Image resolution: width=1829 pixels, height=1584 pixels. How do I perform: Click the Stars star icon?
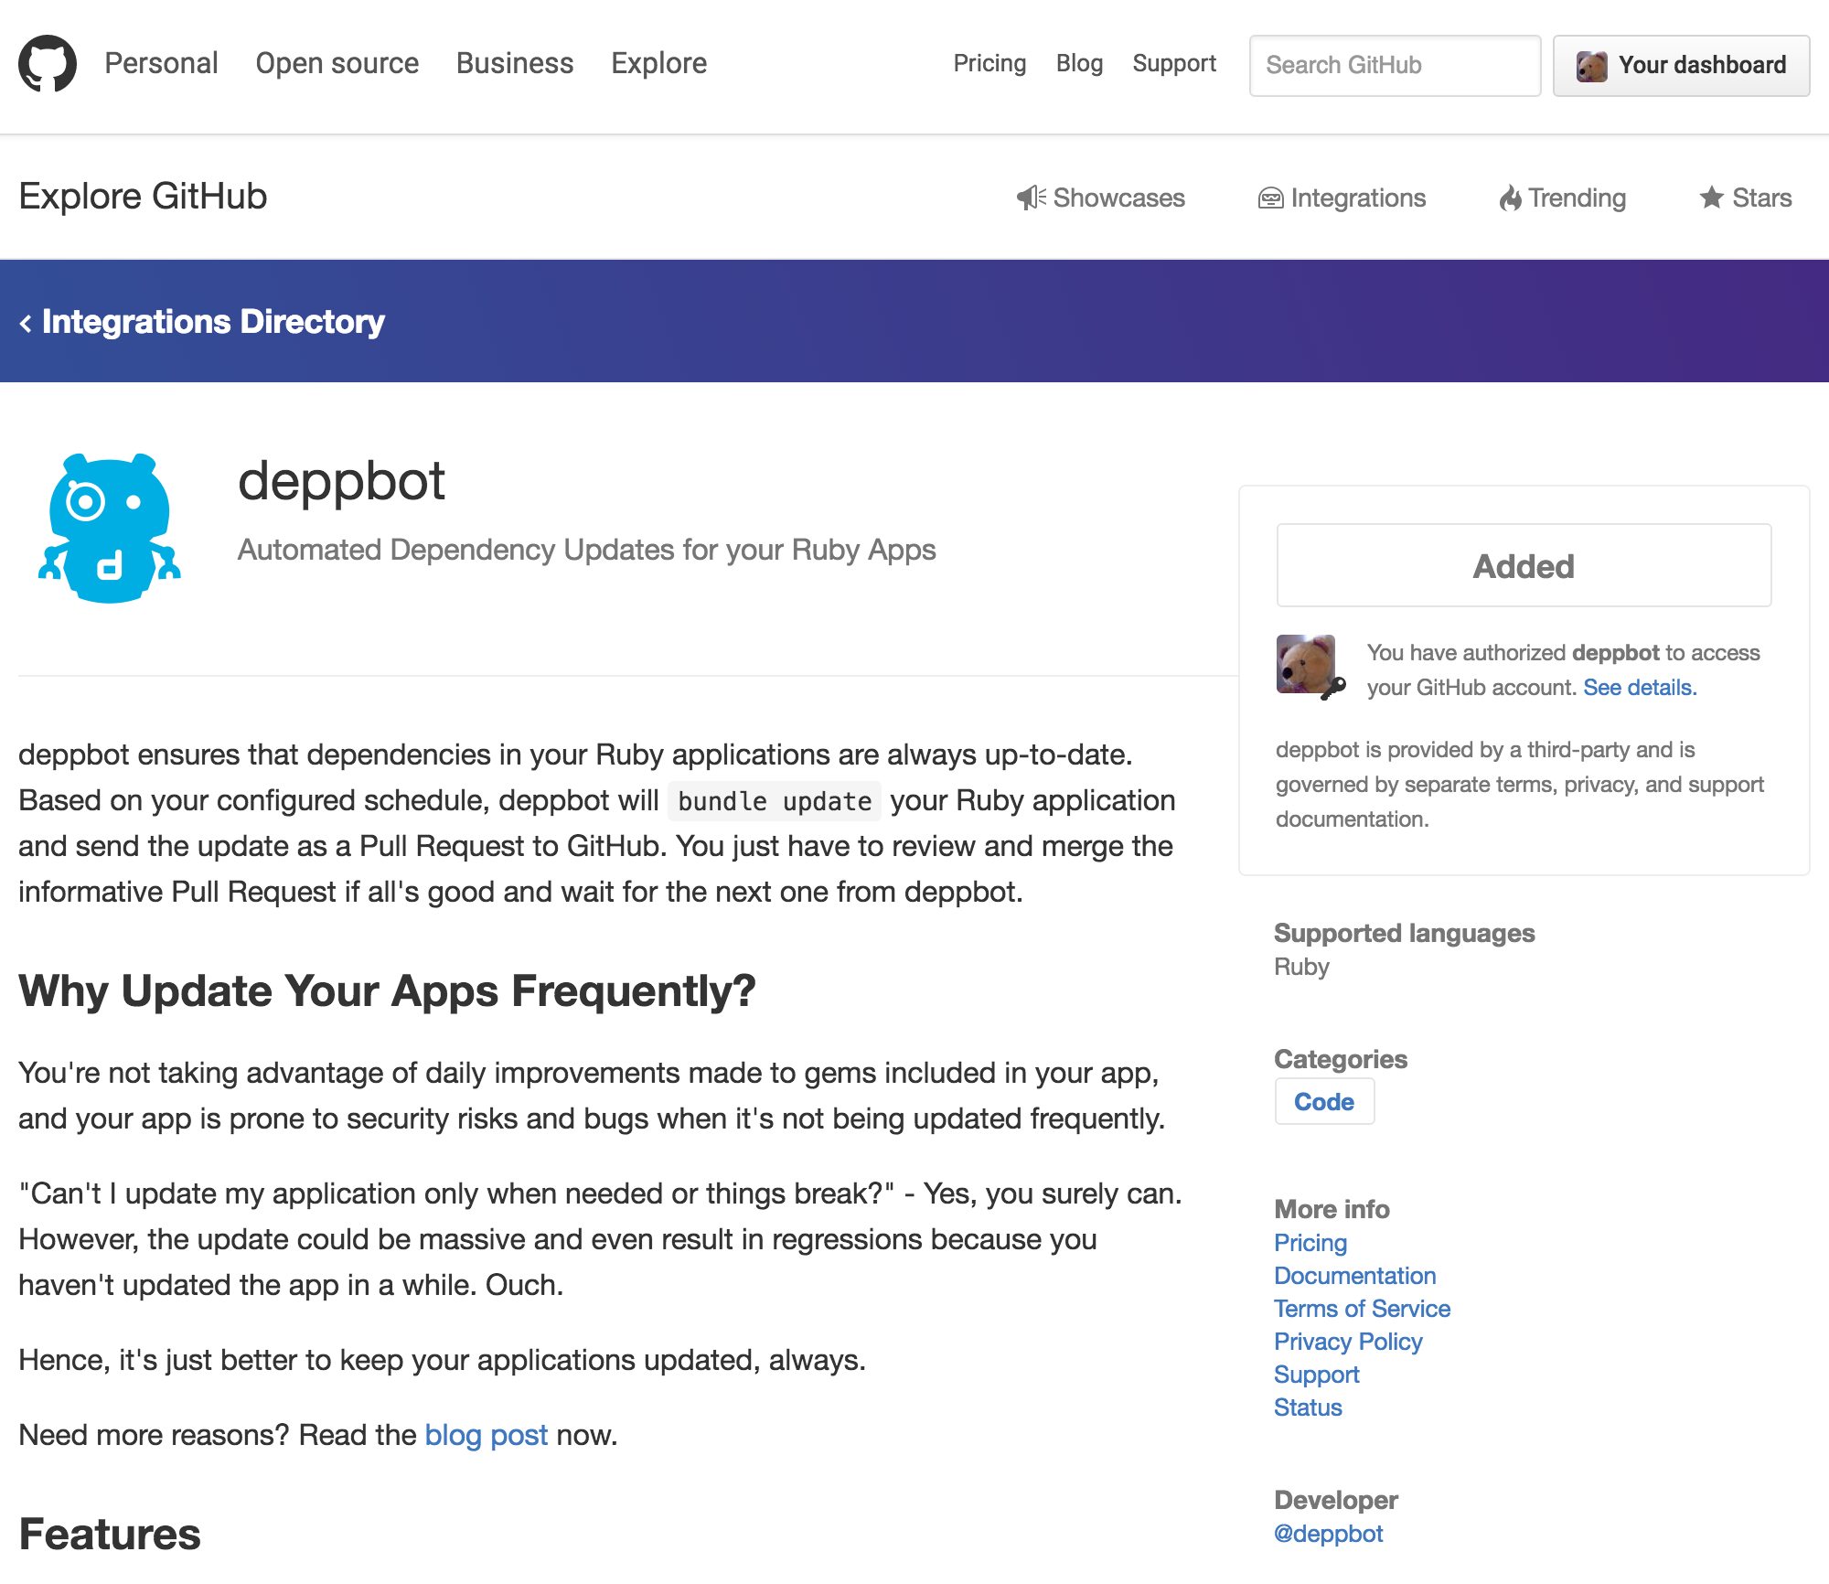[1711, 198]
